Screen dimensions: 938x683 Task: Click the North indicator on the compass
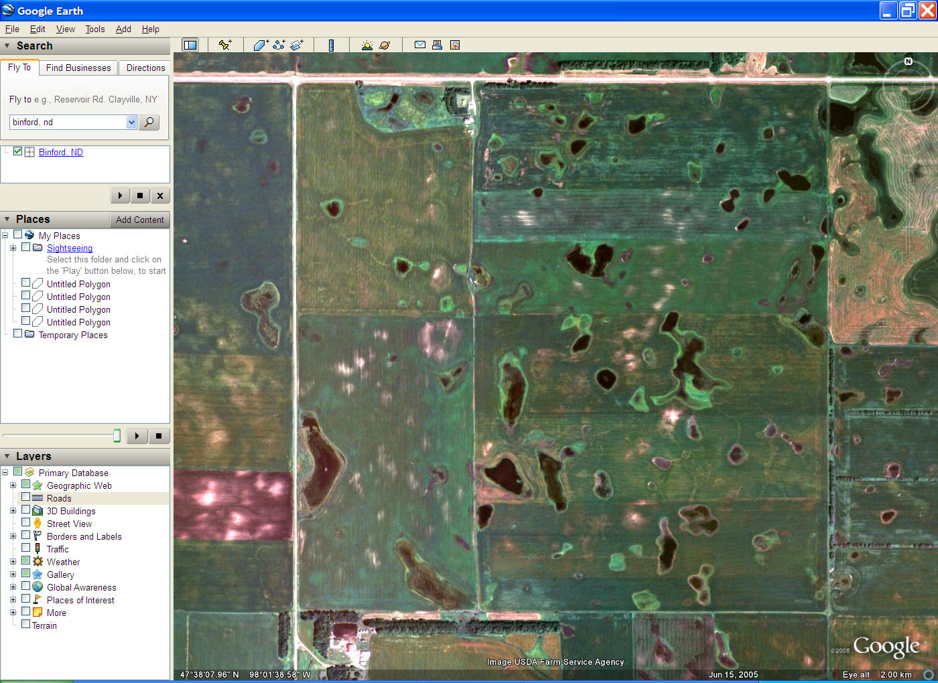(909, 62)
